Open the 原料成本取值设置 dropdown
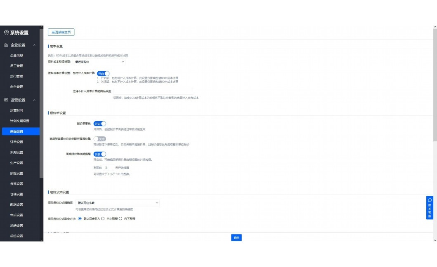Viewport: 437px width, 267px height. pos(99,62)
